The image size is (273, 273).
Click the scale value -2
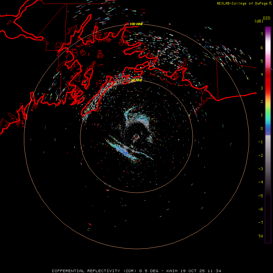pyautogui.click(x=261, y=155)
